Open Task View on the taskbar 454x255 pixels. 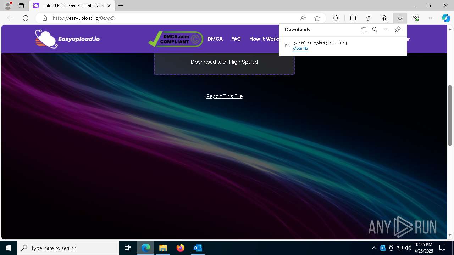pos(128,248)
